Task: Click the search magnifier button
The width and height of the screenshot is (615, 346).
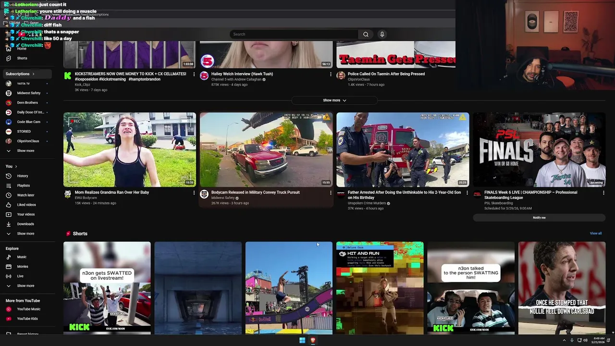Action: [x=366, y=34]
